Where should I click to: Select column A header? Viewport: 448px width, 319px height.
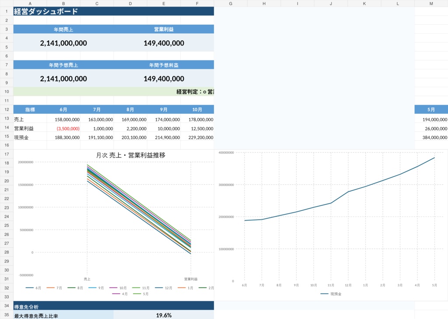(30, 4)
